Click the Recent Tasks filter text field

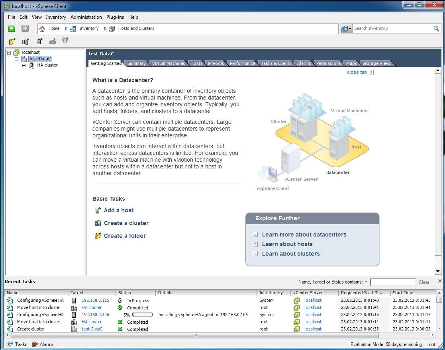click(x=393, y=282)
